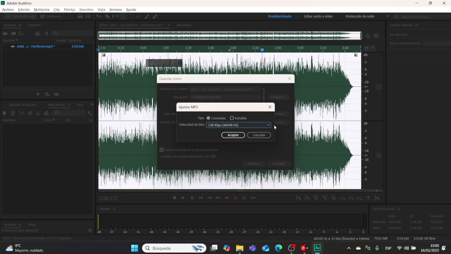The height and width of the screenshot is (254, 451).
Task: Open the Marcadores panel menu
Action: tap(69, 105)
